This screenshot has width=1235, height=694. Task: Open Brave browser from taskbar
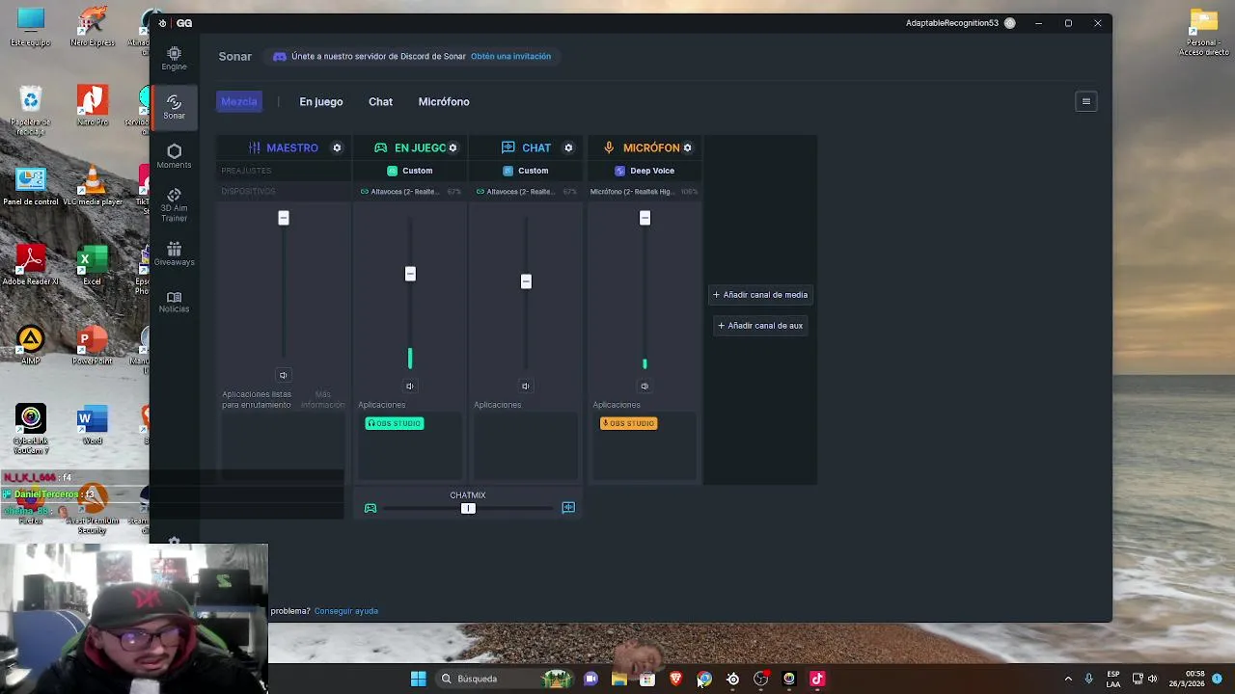675,679
